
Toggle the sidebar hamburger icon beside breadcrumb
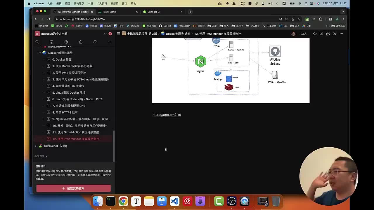[x=118, y=34]
